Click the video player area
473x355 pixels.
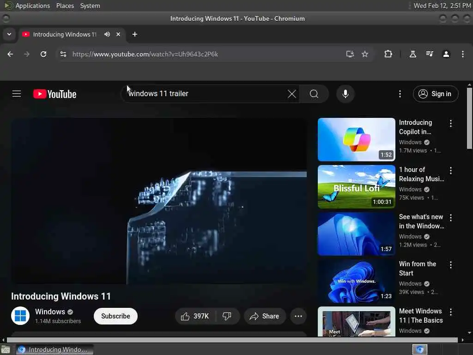coord(159,201)
